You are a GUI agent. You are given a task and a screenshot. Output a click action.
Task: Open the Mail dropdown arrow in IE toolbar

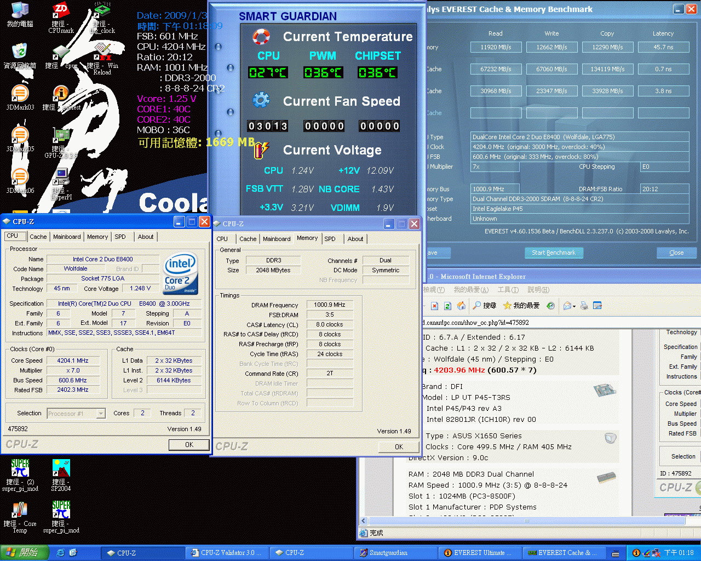click(574, 306)
